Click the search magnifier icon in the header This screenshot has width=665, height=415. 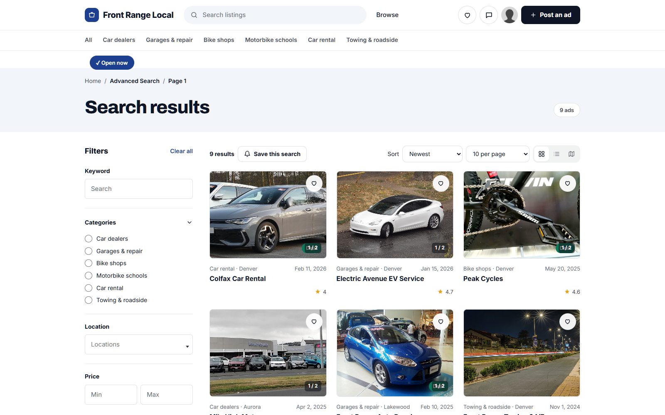(x=194, y=15)
